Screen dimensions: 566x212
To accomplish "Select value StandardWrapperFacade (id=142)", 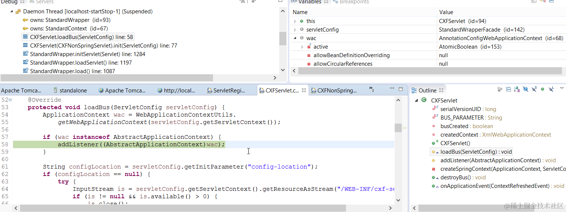I will (x=482, y=30).
